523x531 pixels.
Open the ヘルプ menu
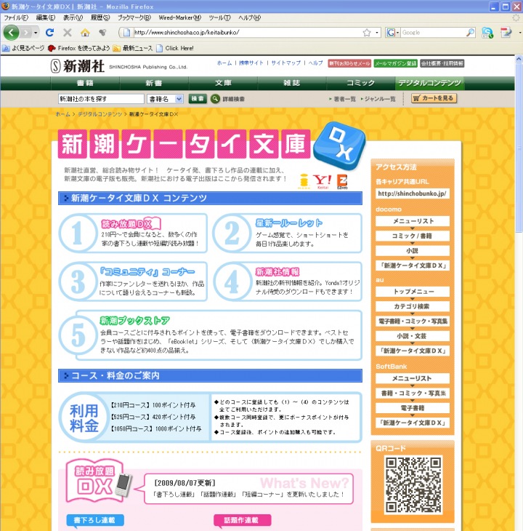[249, 17]
